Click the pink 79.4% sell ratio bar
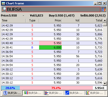Image resolution: width=108 pixels, height=97 pixels. pyautogui.click(x=56, y=88)
